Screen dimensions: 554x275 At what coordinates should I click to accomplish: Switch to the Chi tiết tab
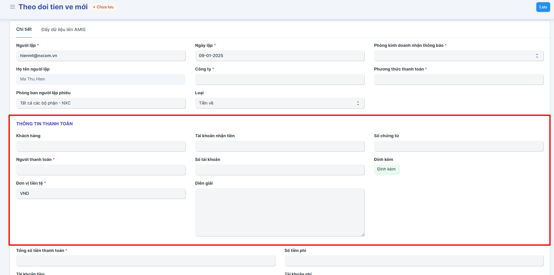(x=24, y=29)
